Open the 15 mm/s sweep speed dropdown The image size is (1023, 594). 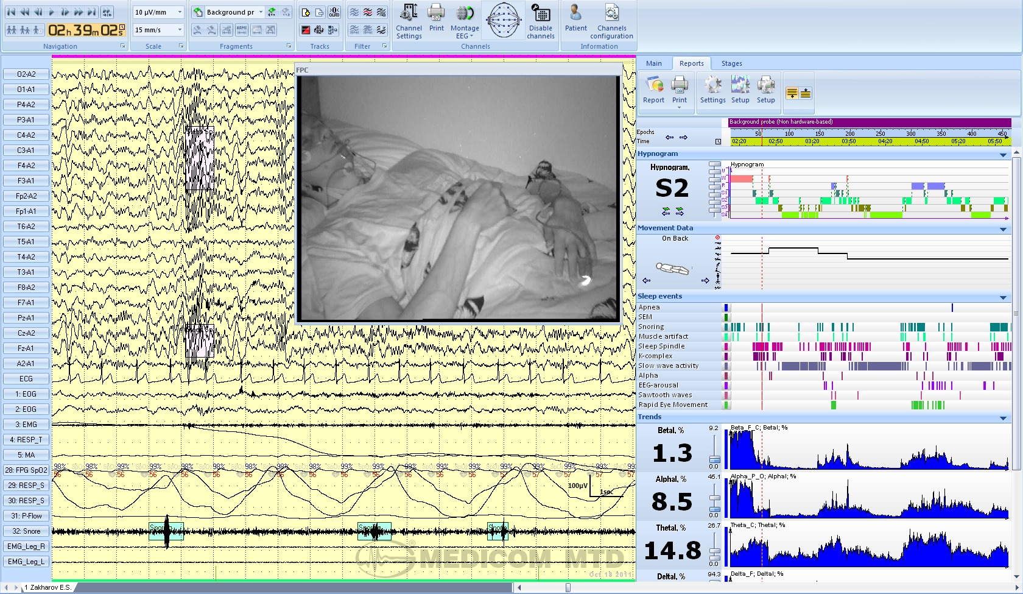click(x=180, y=30)
